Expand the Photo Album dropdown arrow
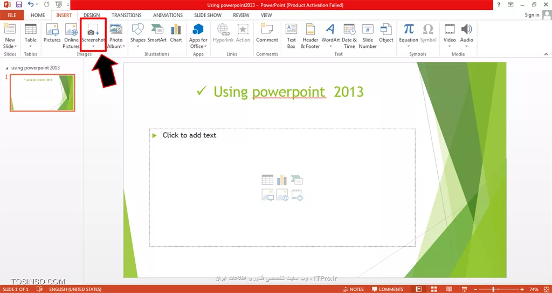This screenshot has height=293, width=552. pyautogui.click(x=124, y=46)
